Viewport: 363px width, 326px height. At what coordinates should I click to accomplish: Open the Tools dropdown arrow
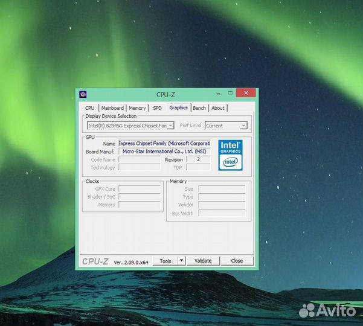(181, 261)
